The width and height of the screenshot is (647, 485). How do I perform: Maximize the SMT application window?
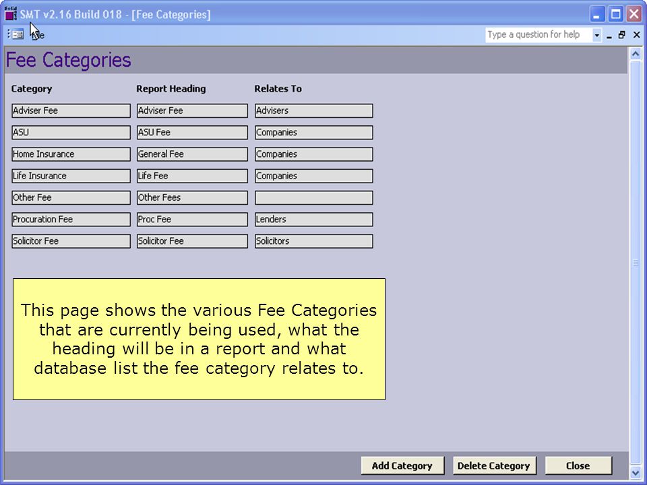point(615,14)
